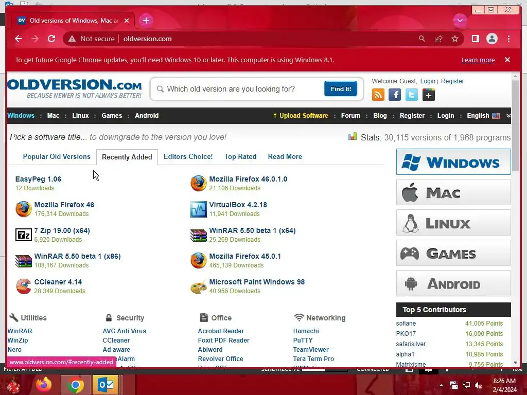The width and height of the screenshot is (527, 395).
Task: Click the VirtualBox 4.2.18 icon
Action: coord(198,209)
